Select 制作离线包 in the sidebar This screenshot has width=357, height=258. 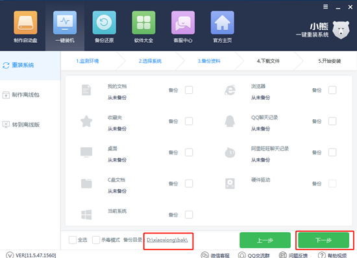25,95
